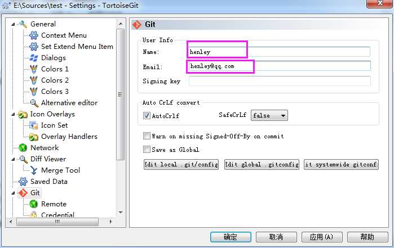Image resolution: width=394 pixels, height=248 pixels.
Task: Open the Colors 2 settings page
Action: coord(55,80)
